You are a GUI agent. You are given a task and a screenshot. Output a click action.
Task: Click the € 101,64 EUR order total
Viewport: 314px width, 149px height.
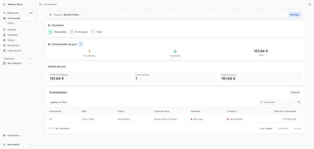point(289,119)
